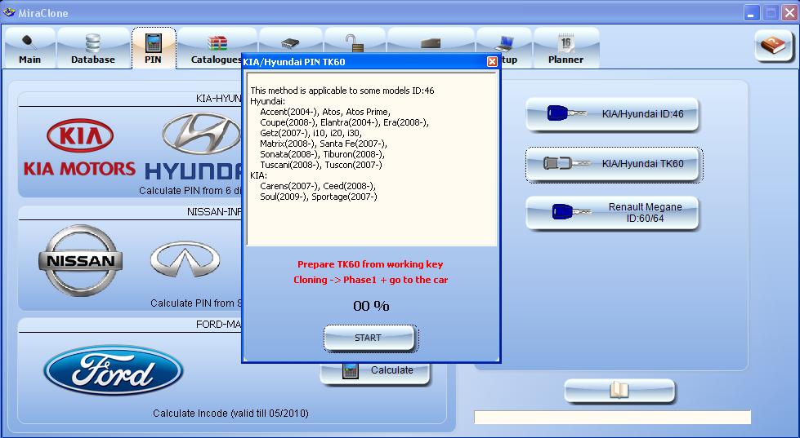Click 'Calculate Incode (valid till 05/2010)' text

230,414
